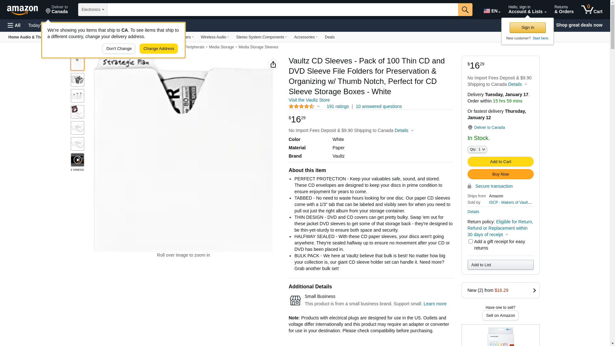Open the Wireless Audio menu

click(215, 37)
